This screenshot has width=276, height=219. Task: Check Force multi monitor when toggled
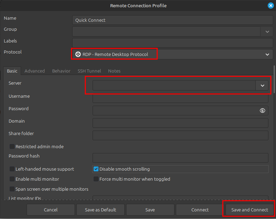(x=96, y=179)
